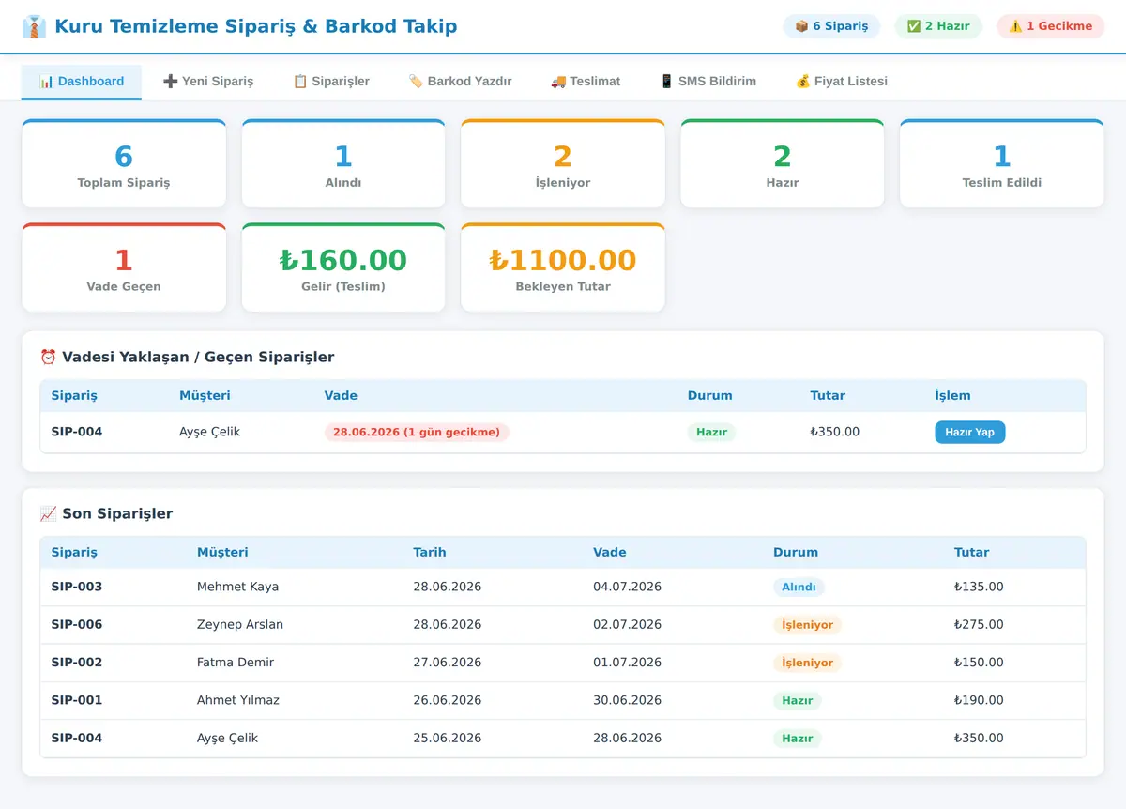Click the truck icon on Teslimat tab
The width and height of the screenshot is (1126, 809).
coord(558,82)
